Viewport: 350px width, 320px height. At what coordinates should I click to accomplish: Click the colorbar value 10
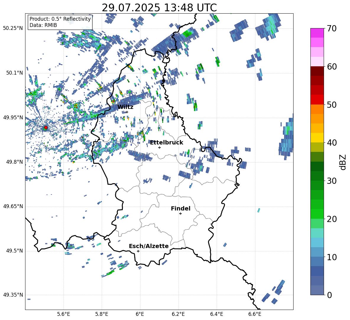point(332,257)
